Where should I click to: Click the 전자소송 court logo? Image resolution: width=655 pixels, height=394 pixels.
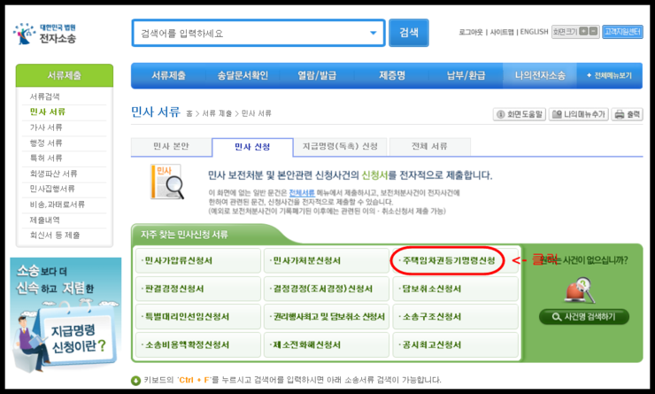pos(44,34)
